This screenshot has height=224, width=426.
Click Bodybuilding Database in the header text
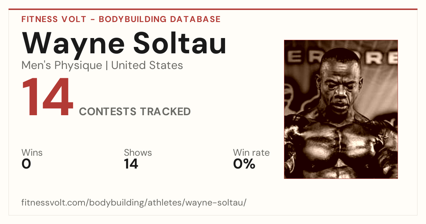(x=160, y=19)
